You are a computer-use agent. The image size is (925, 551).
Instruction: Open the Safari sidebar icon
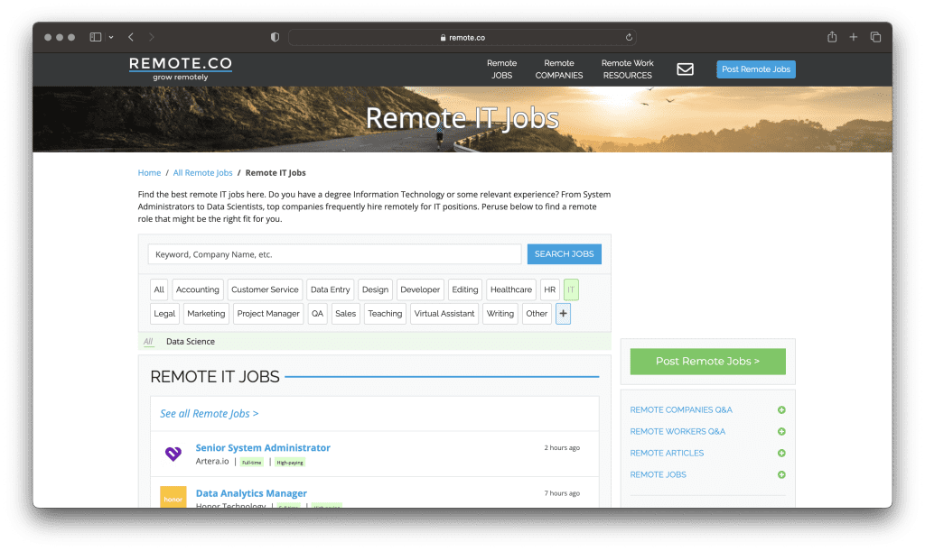(x=96, y=37)
